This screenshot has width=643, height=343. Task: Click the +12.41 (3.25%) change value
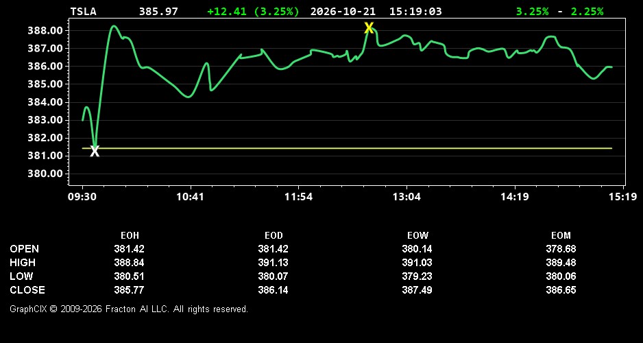click(253, 12)
